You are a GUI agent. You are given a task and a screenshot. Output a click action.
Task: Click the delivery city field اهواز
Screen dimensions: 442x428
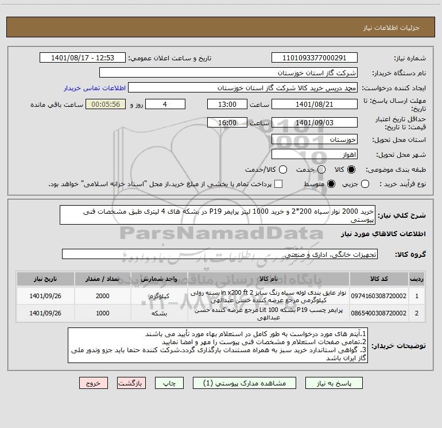point(315,155)
